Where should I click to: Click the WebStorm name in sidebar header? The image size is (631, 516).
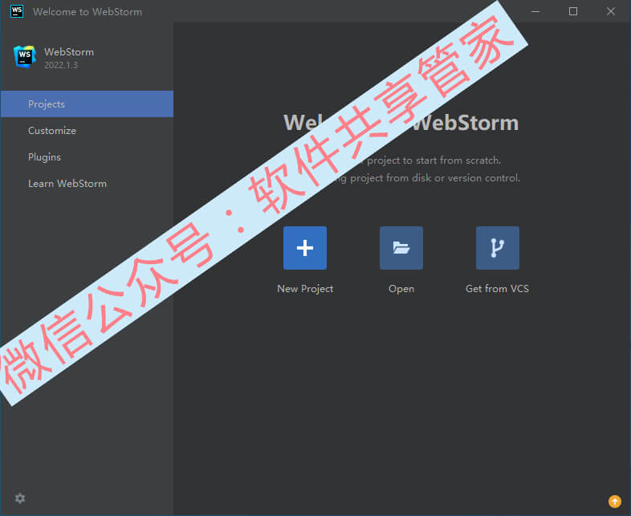[69, 52]
